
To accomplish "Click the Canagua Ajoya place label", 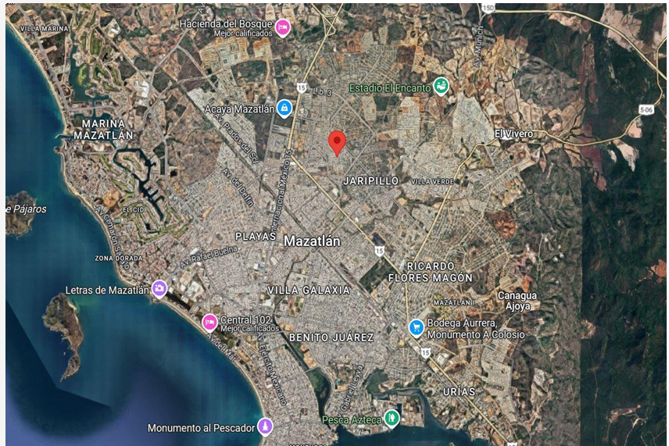I will point(517,301).
